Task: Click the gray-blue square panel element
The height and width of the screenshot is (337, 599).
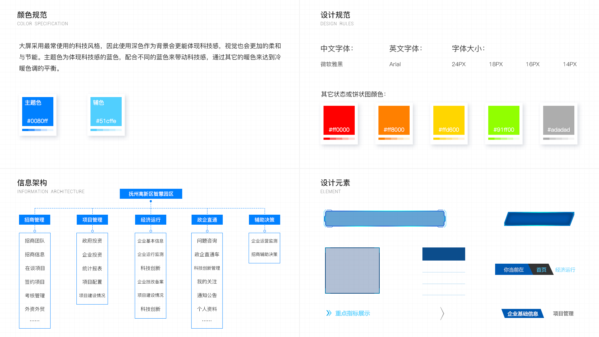Action: [352, 271]
